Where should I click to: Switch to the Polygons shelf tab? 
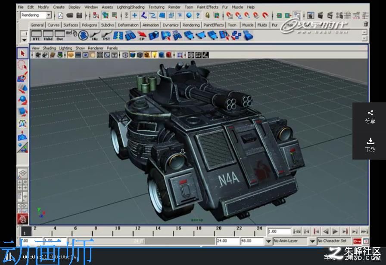[89, 25]
